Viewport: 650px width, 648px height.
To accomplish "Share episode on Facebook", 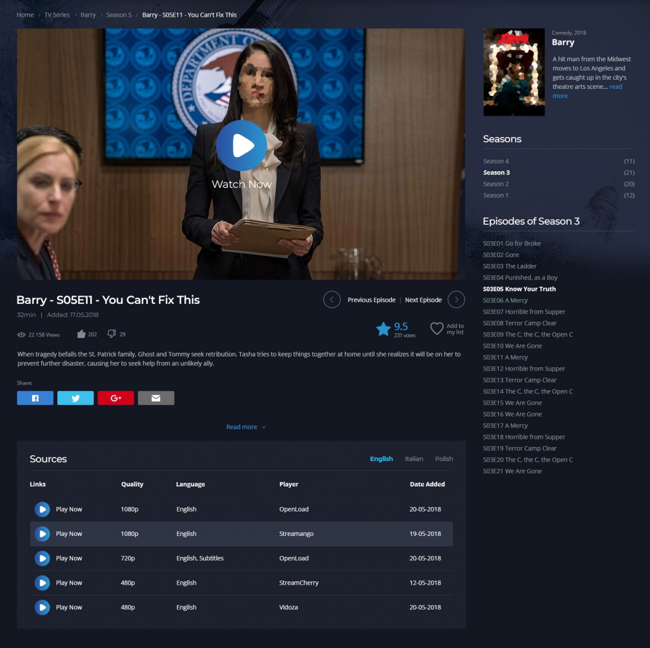I will pyautogui.click(x=35, y=398).
